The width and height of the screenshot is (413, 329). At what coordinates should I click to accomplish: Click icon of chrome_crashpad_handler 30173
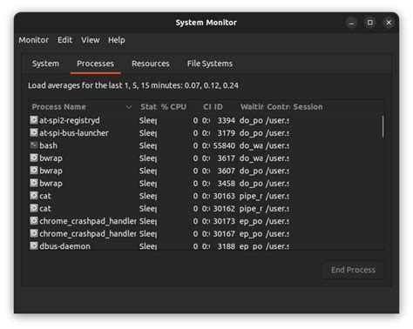click(x=34, y=221)
